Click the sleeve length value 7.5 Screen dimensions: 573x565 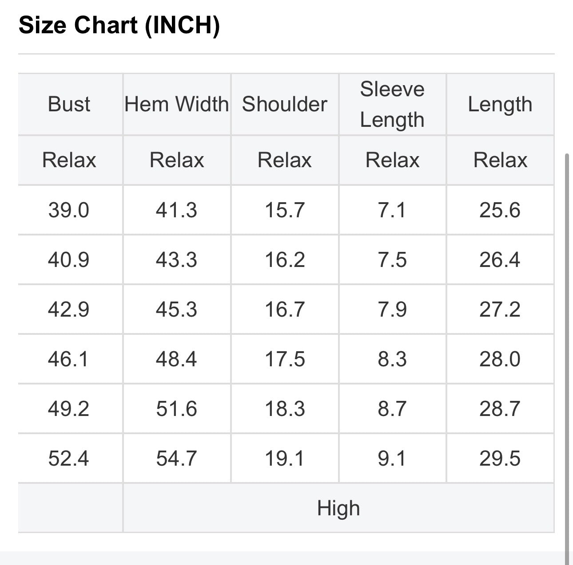[x=392, y=260]
